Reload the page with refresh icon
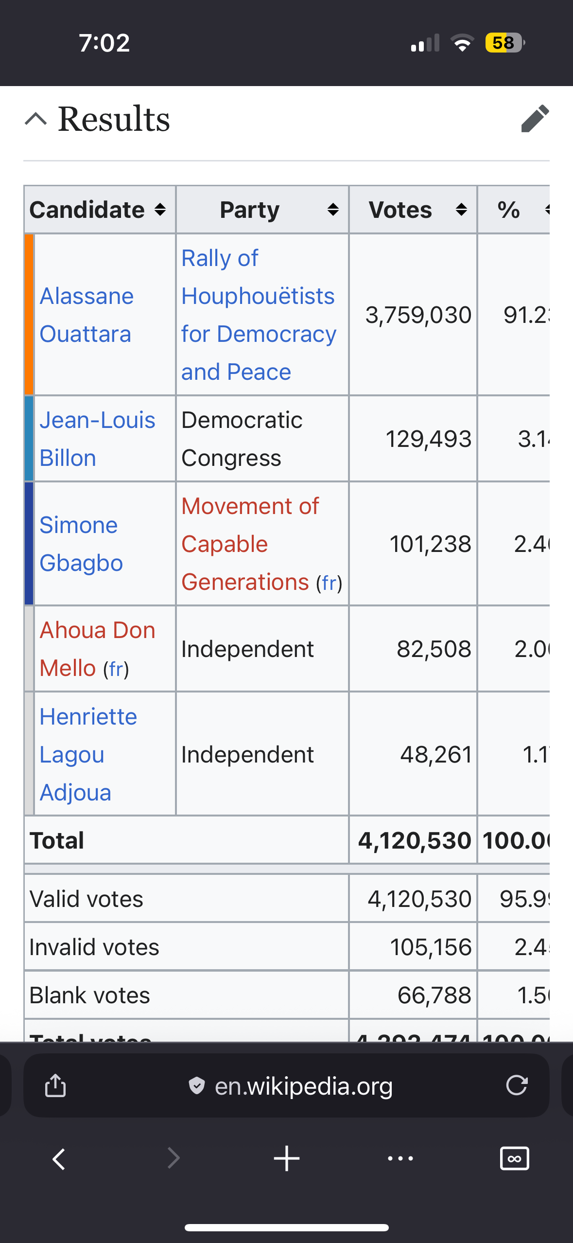Image resolution: width=573 pixels, height=1243 pixels. 516,1085
